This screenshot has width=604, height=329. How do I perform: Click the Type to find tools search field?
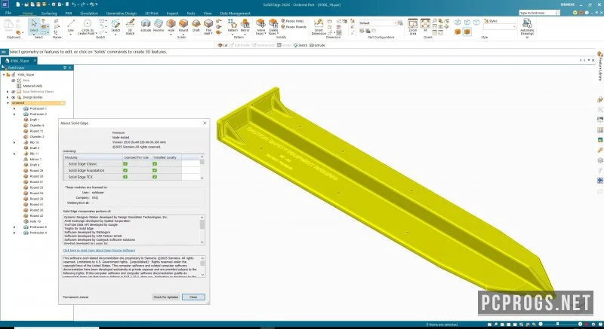[x=539, y=13]
